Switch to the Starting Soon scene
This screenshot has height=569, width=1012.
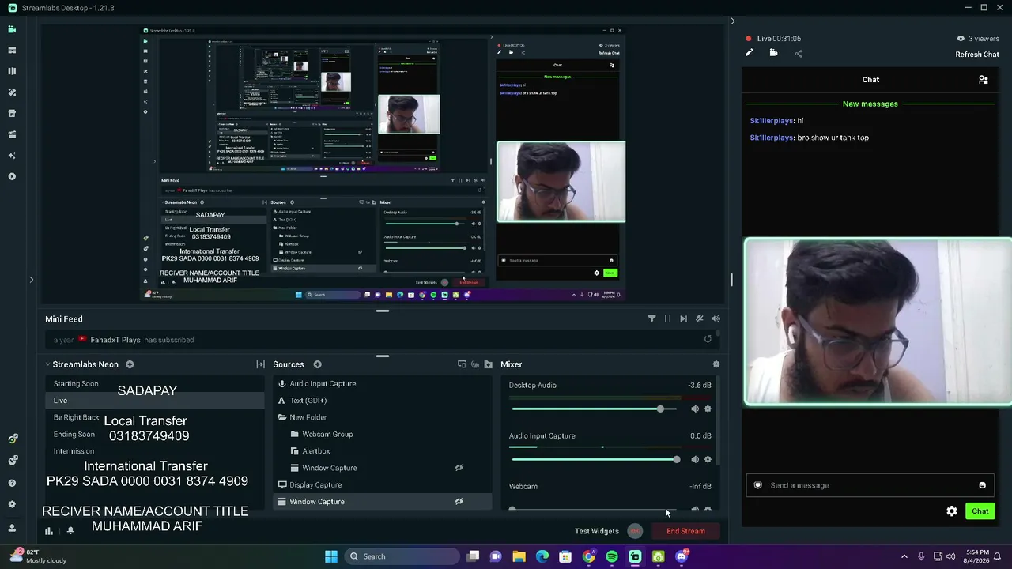point(76,384)
